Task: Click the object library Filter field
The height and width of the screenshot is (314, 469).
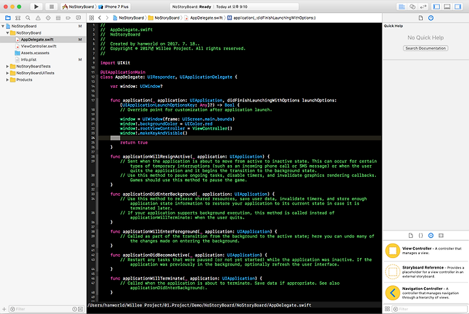Action: pyautogui.click(x=429, y=309)
